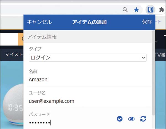The width and height of the screenshot is (166, 129).
Task: Check if password has been exposed
Action: click(120, 119)
